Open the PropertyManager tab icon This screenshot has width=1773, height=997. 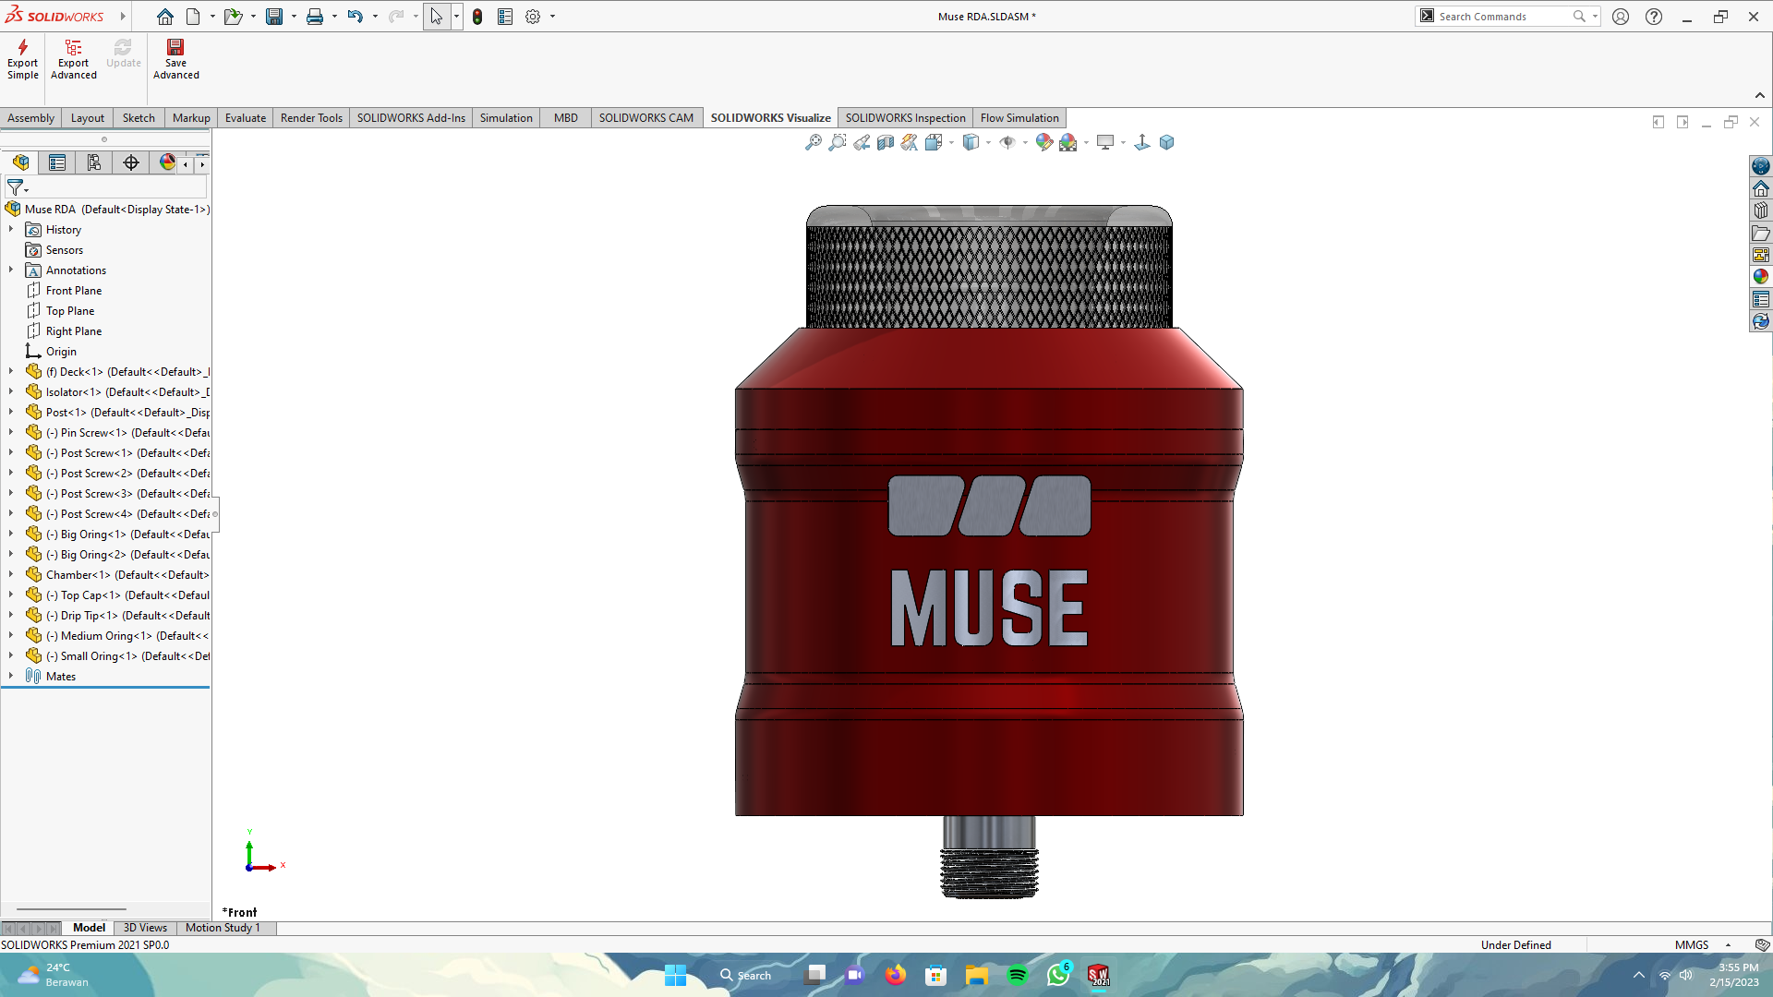[x=57, y=163]
